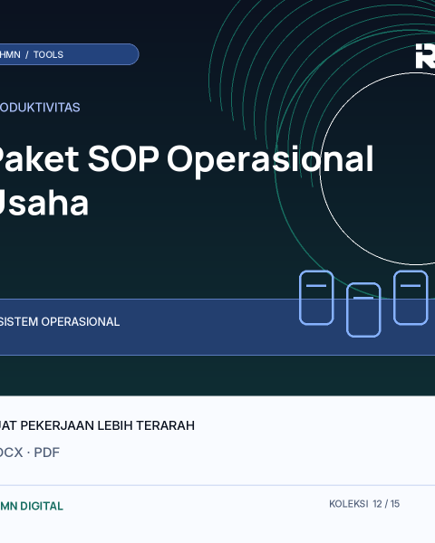Viewport: 435px width, 543px height.
Task: Open the HMN DIGITAL brand link
Action: (x=32, y=506)
